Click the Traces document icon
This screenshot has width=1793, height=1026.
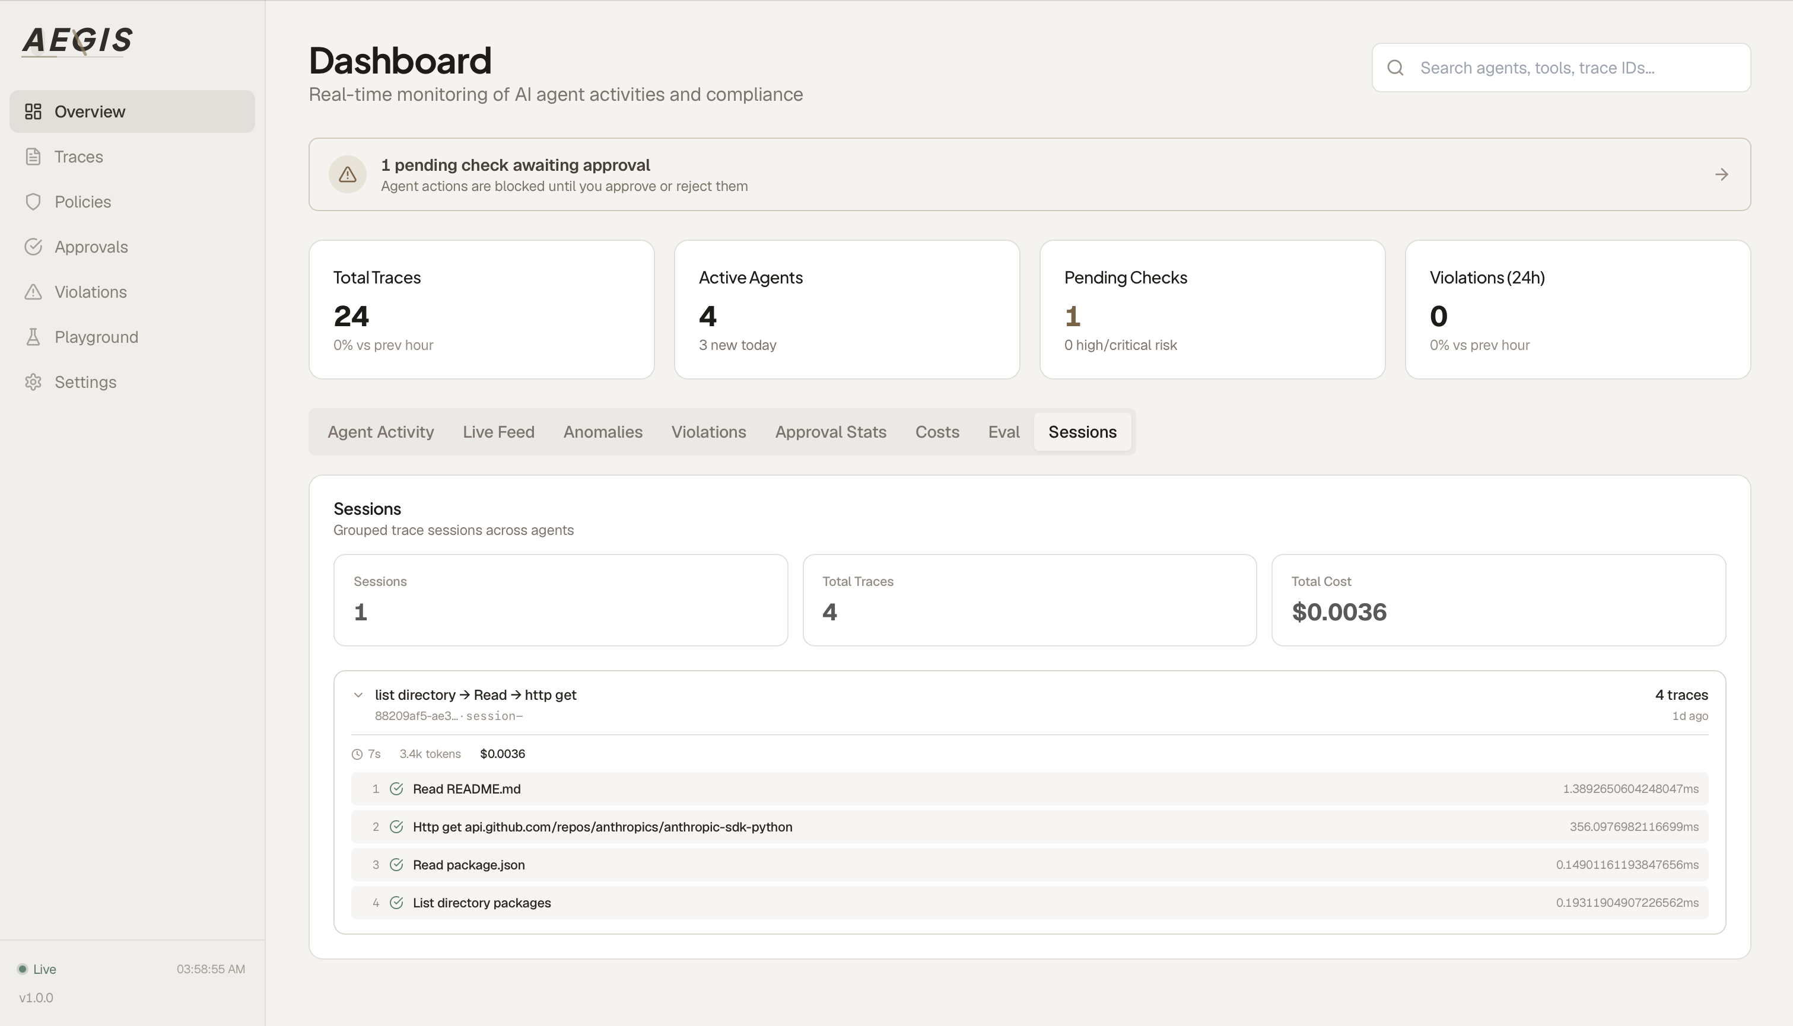coord(33,157)
